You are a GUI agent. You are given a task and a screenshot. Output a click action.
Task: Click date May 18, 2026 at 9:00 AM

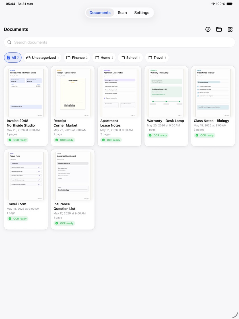coord(23,209)
